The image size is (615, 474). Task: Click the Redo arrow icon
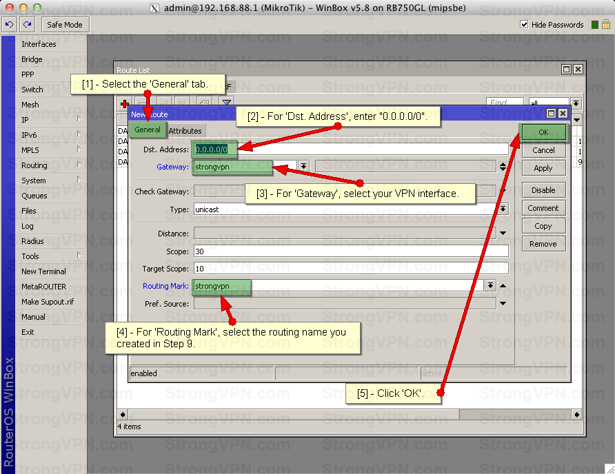coord(27,24)
